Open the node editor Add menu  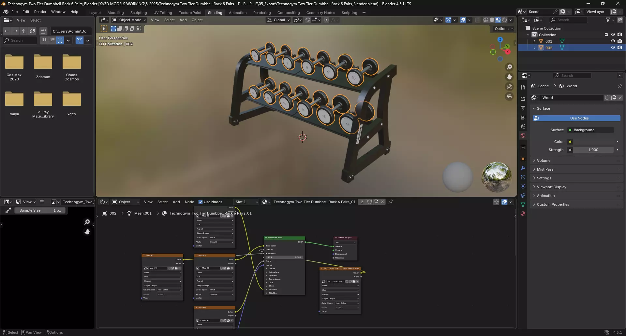(176, 202)
